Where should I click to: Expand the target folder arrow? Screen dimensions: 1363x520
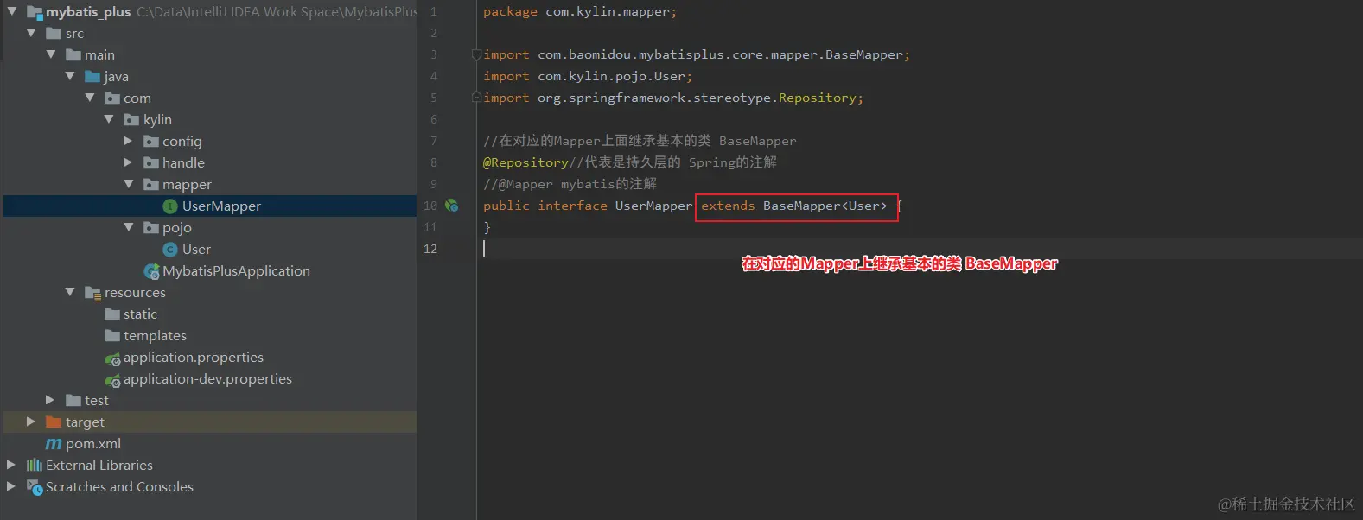31,422
